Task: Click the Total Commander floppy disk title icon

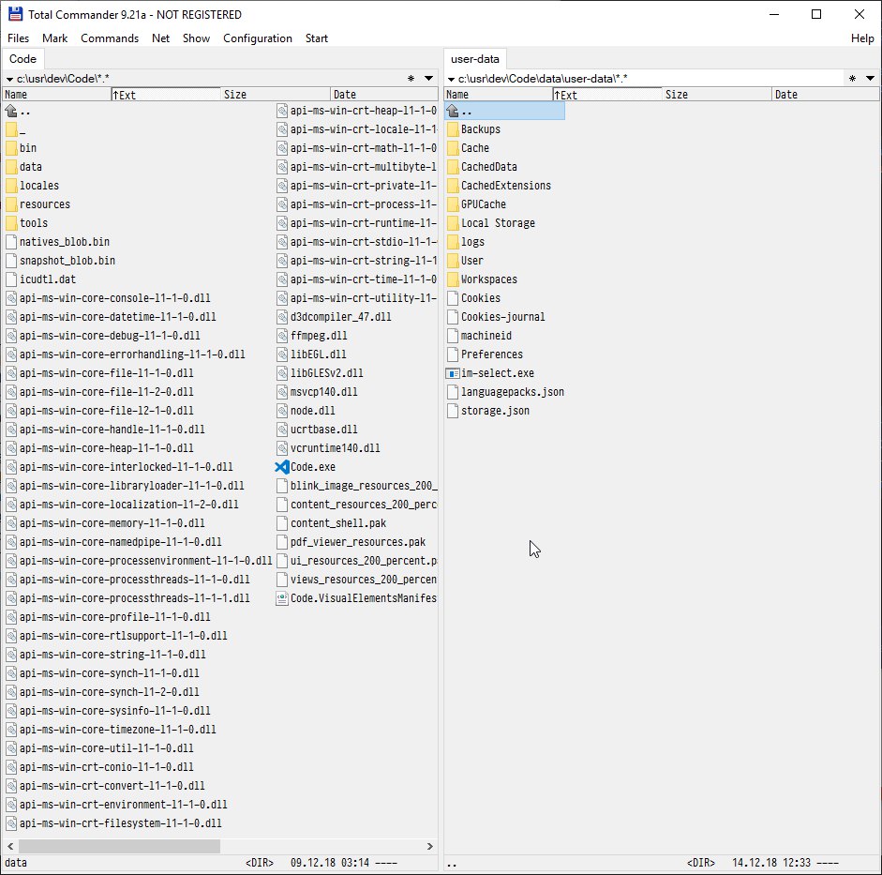Action: [16, 14]
